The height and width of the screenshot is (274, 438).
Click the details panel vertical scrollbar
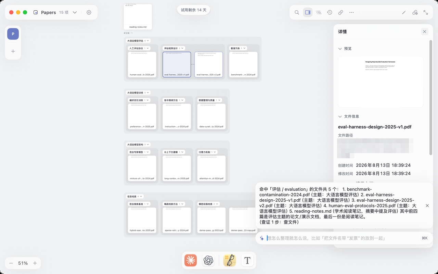click(431, 98)
